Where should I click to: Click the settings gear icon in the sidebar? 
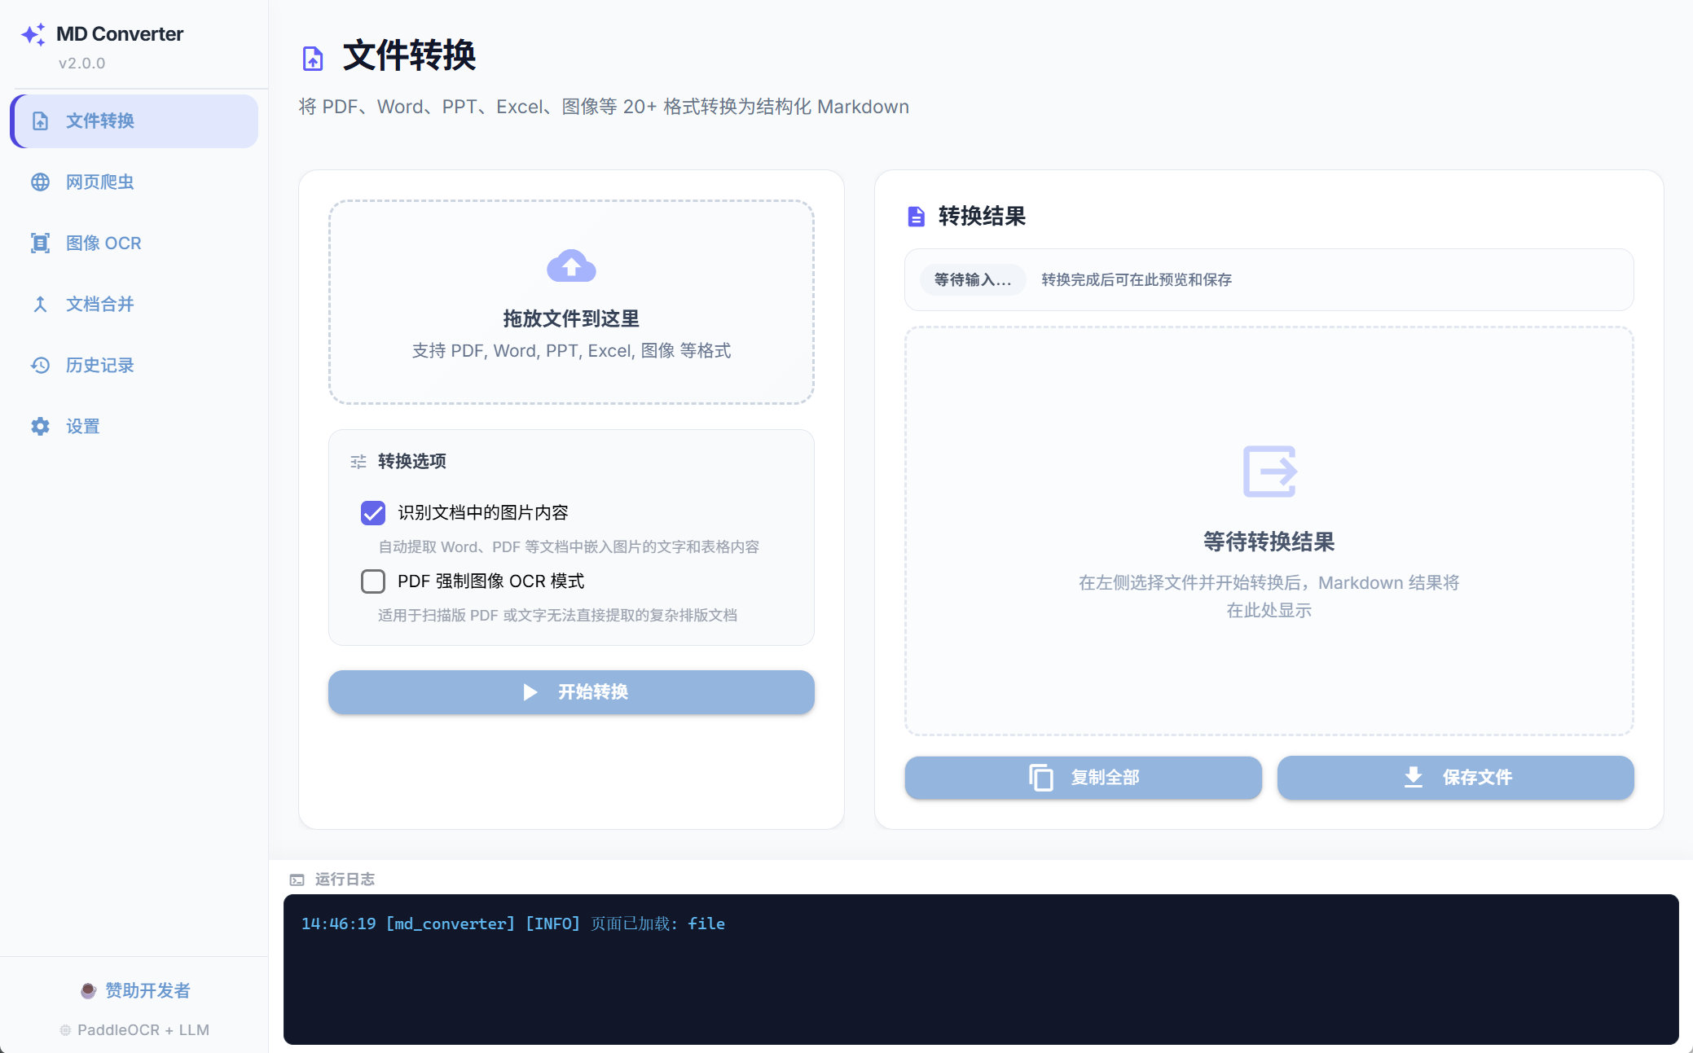[x=40, y=426]
